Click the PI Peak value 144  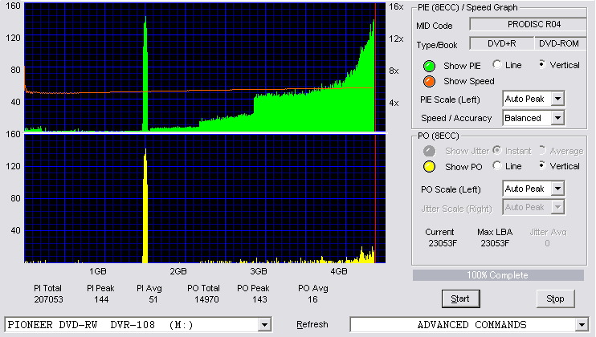101,300
